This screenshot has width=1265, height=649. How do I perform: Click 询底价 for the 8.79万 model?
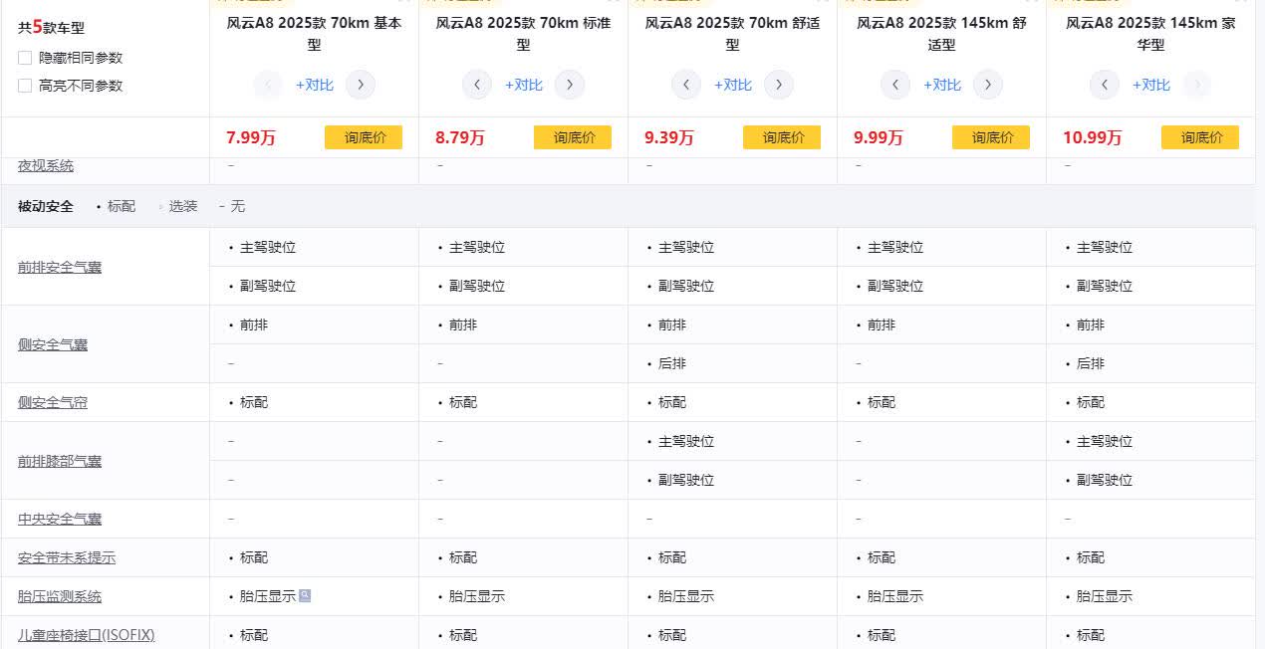573,137
